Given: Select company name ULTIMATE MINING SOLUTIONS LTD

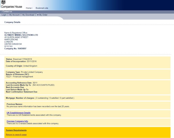Looking at the screenshot, I should (x=21, y=35).
